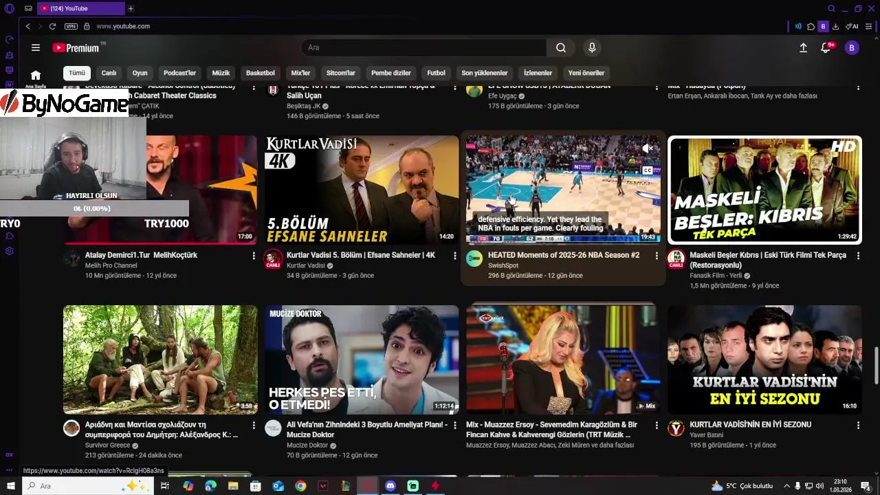This screenshot has height=495, width=880.
Task: Click the address bar www.youtube.com
Action: [x=123, y=26]
